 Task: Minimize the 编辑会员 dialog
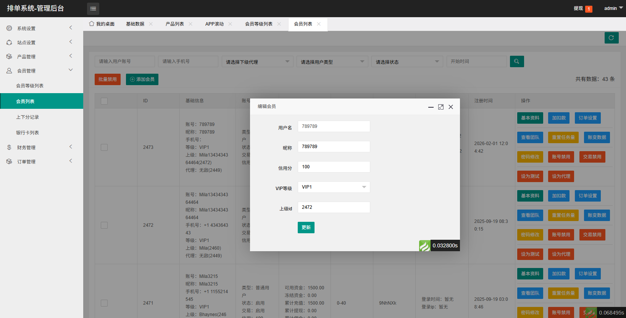coord(431,107)
